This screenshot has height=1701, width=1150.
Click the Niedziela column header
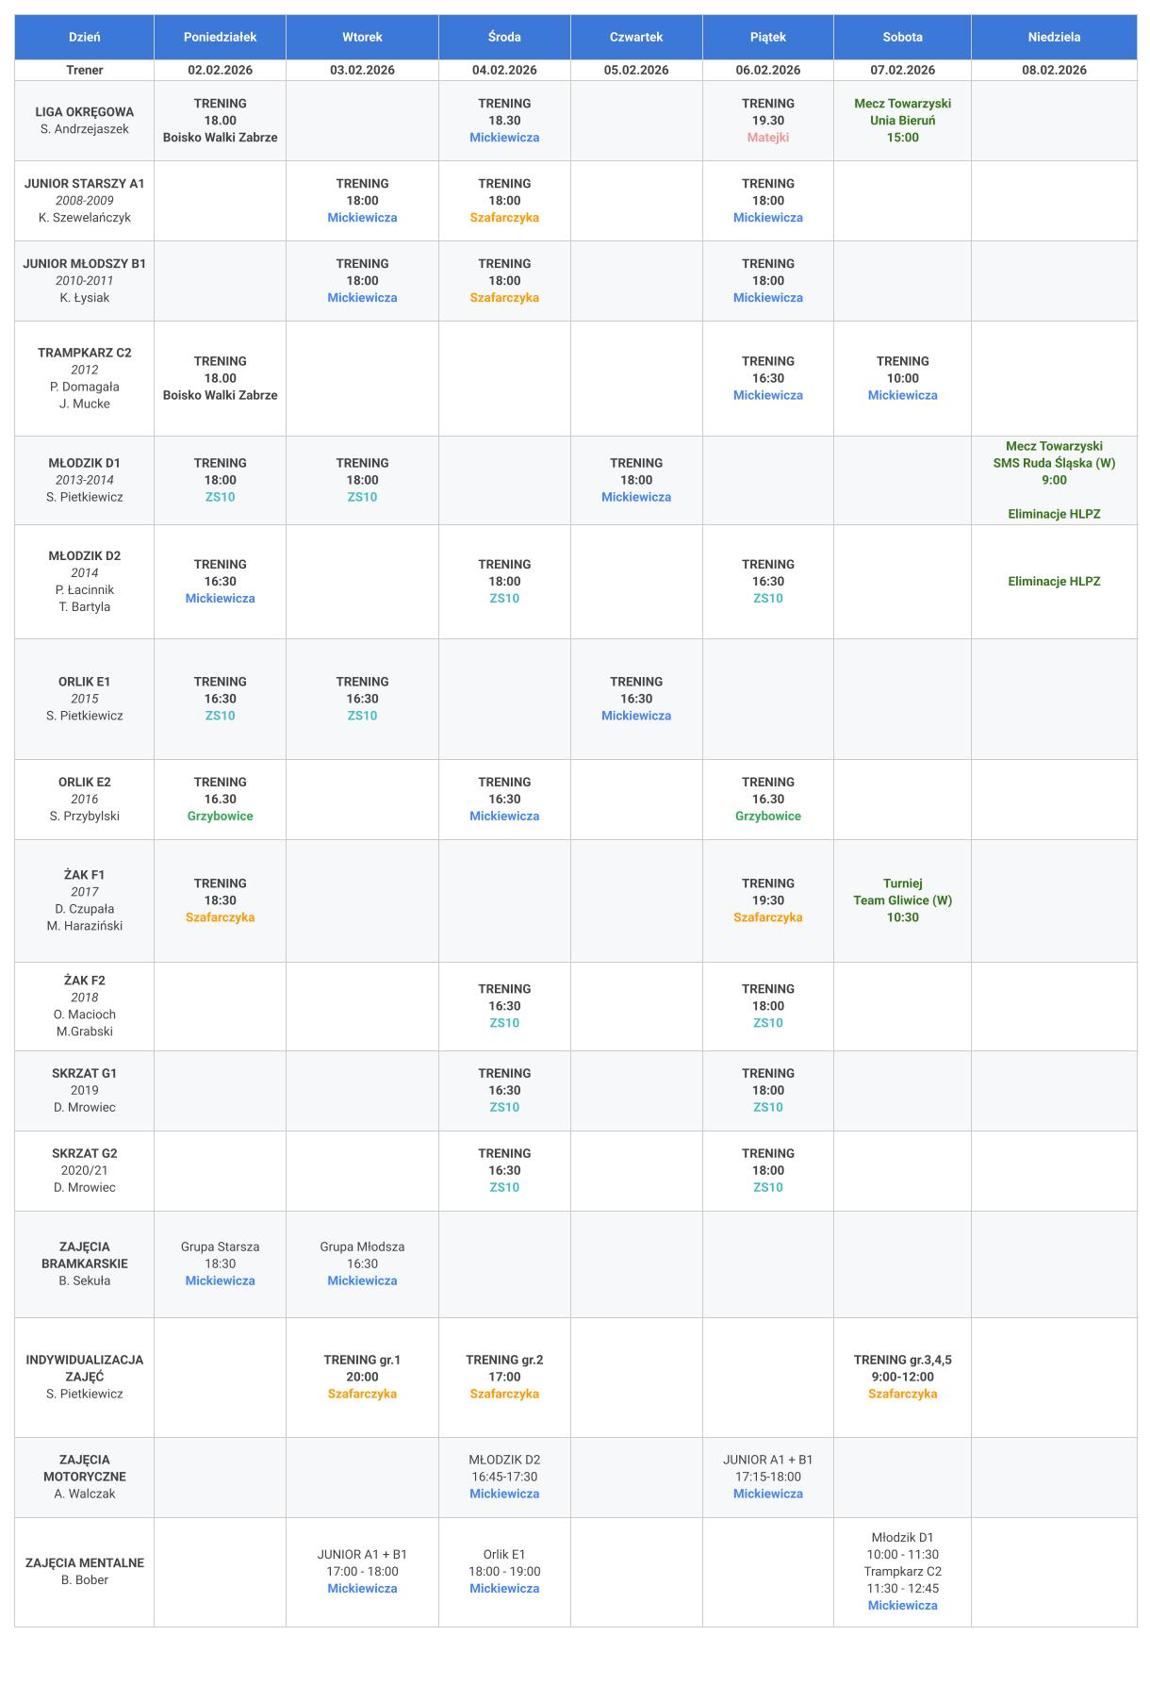1054,37
